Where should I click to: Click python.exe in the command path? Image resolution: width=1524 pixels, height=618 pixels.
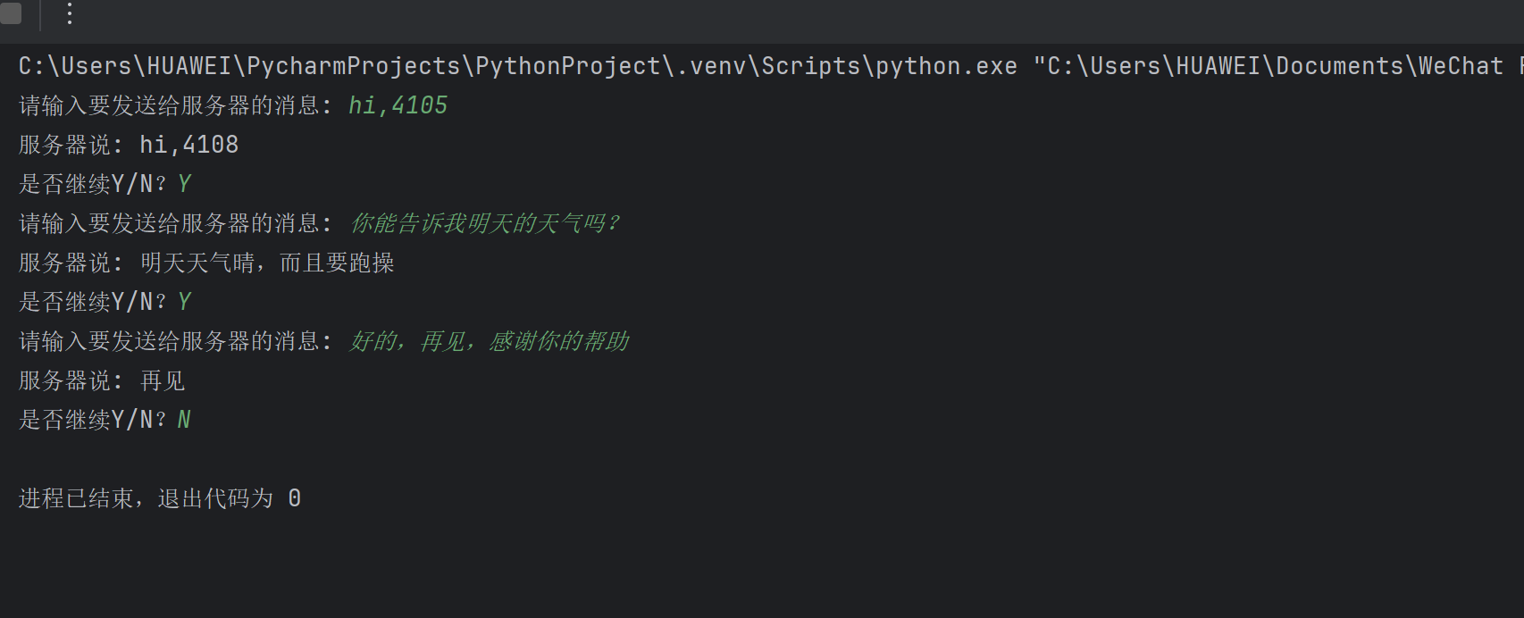[945, 66]
